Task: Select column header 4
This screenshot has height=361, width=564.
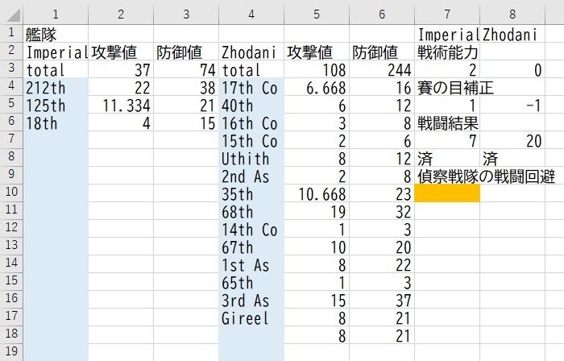Action: pyautogui.click(x=251, y=14)
